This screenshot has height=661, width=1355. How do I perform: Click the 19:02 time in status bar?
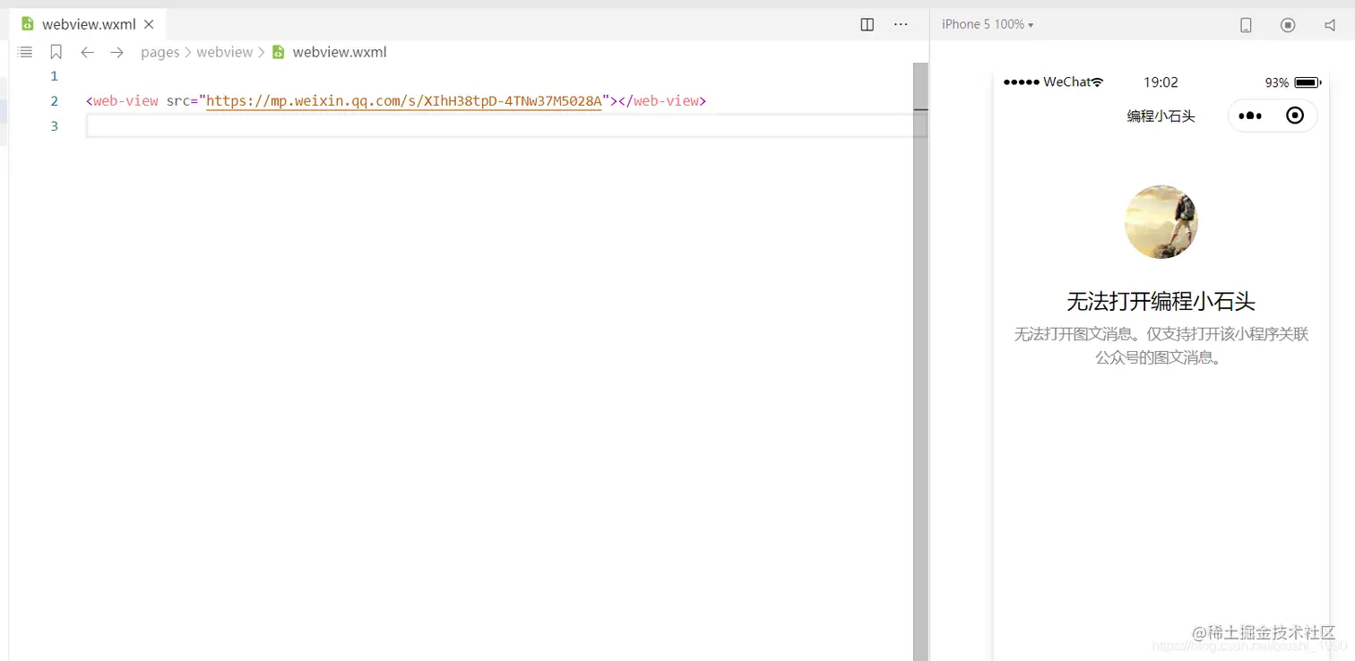[x=1161, y=82]
